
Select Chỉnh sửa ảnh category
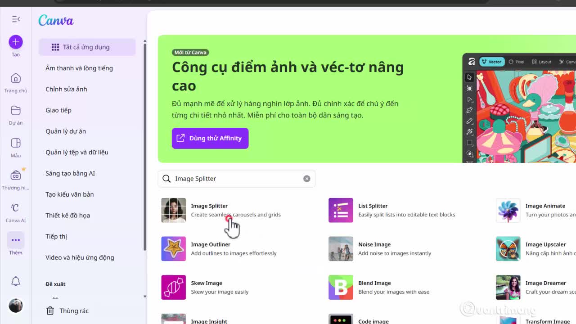coord(66,89)
